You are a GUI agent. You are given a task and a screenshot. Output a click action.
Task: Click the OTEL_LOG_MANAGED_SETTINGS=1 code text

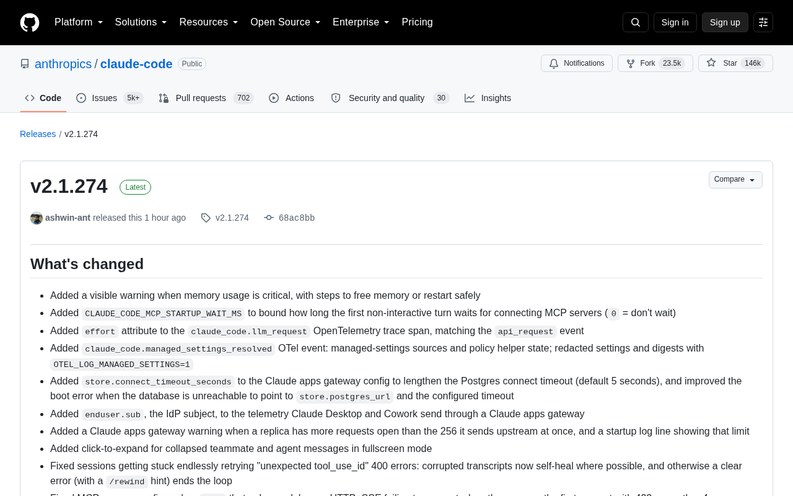(x=121, y=365)
